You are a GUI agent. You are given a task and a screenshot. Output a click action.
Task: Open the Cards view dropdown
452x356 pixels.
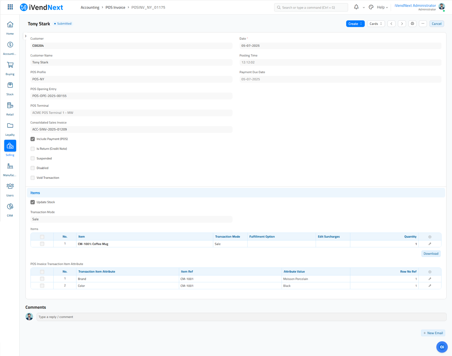click(x=376, y=24)
